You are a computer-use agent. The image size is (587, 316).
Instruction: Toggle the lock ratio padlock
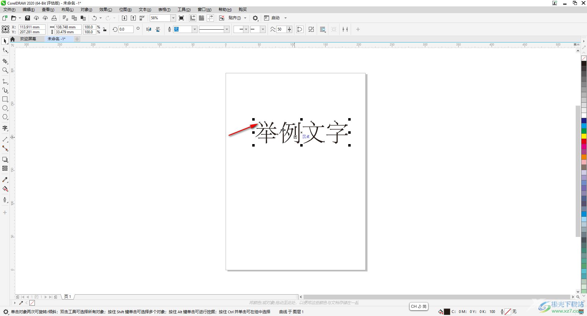(105, 29)
